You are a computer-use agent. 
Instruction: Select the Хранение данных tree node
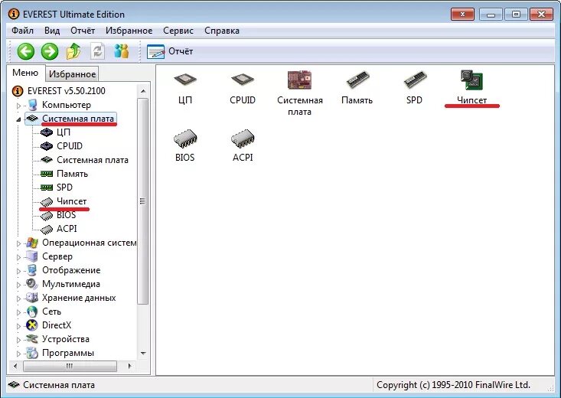[71, 298]
